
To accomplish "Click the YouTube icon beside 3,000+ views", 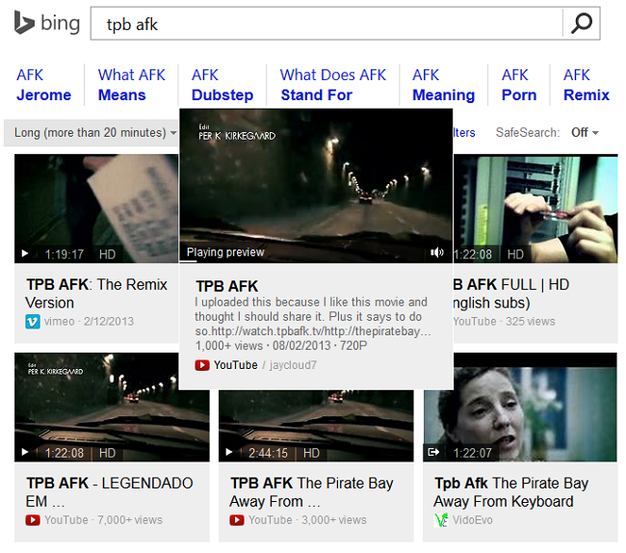I will [x=237, y=520].
